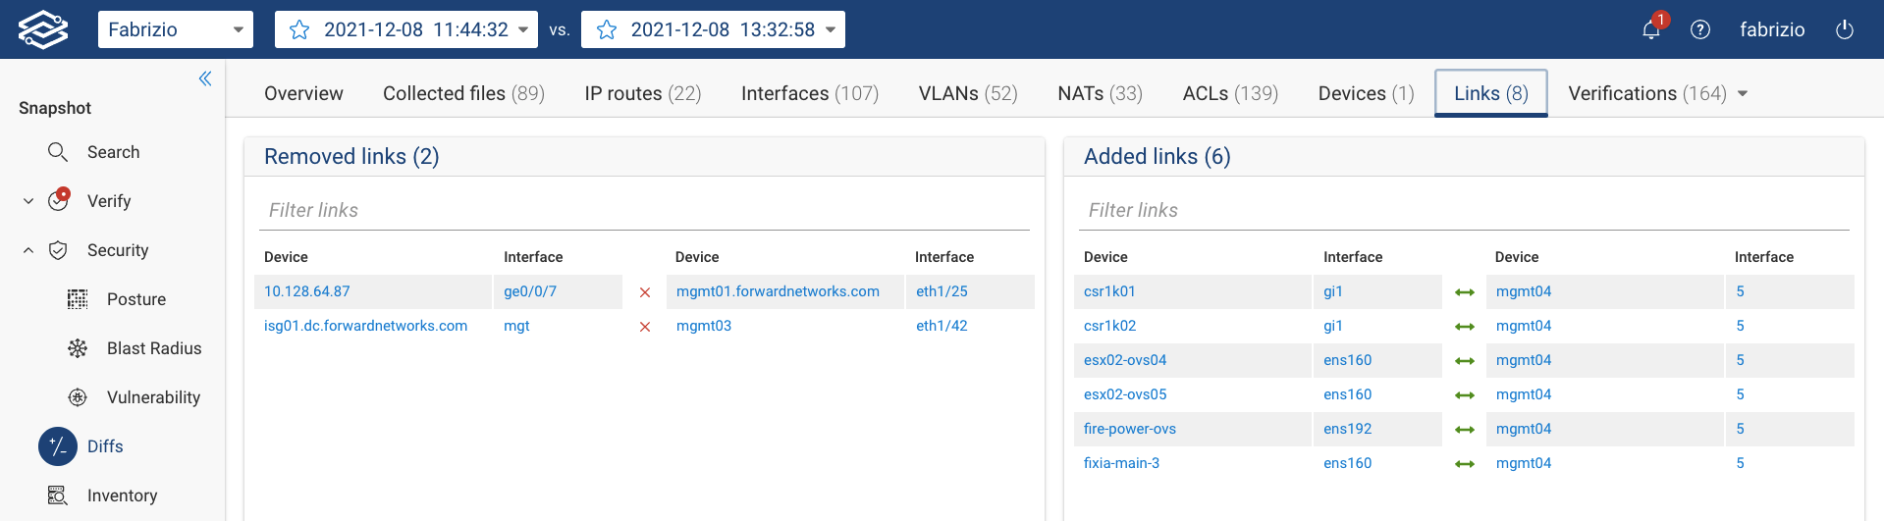
Task: Click the power logout icon
Action: (x=1845, y=29)
